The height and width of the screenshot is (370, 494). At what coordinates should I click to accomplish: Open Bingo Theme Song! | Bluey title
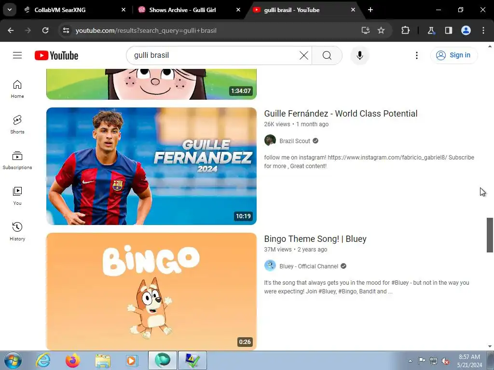tap(315, 239)
